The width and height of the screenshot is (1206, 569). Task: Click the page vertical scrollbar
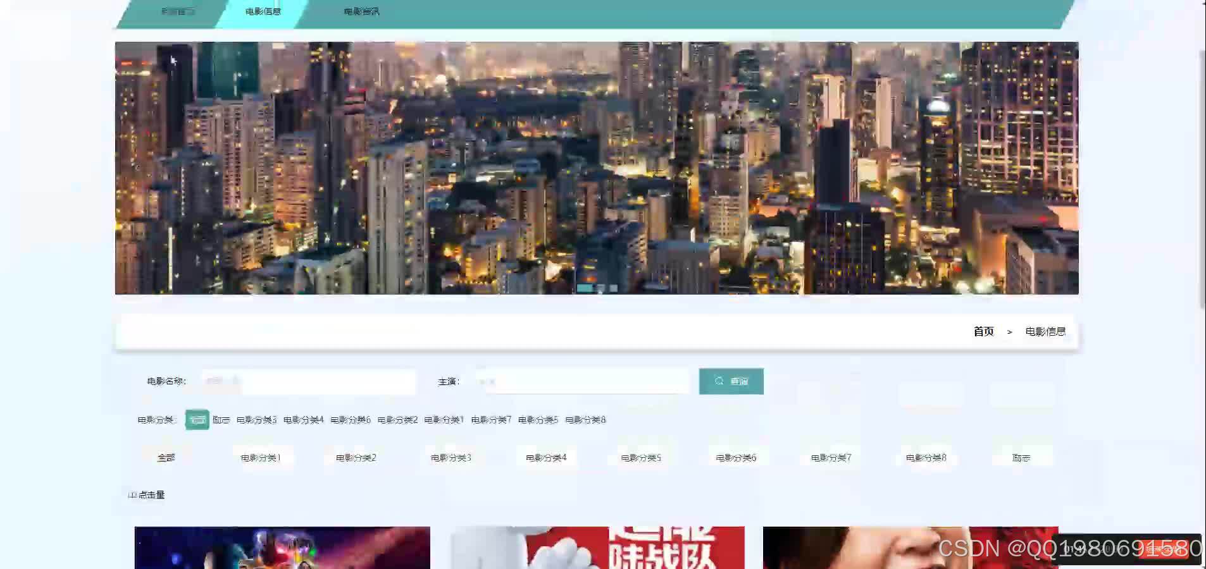click(1202, 179)
